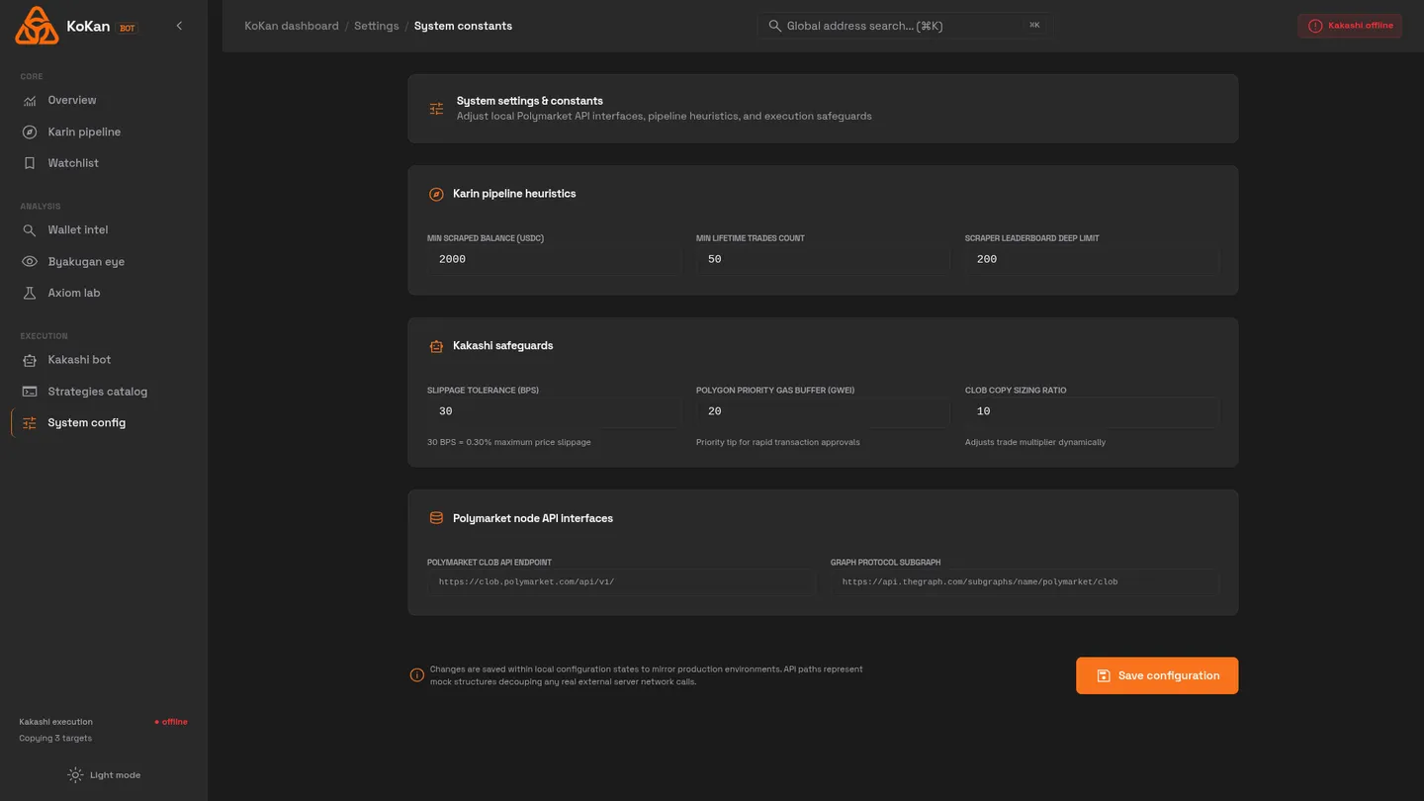
Task: Click the Wallet intel magnifier icon
Action: pos(30,230)
